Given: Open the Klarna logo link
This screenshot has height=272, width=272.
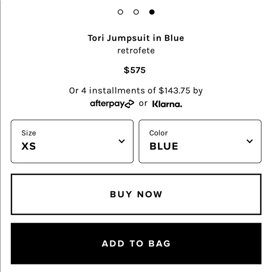Looking at the screenshot, I should (x=167, y=104).
